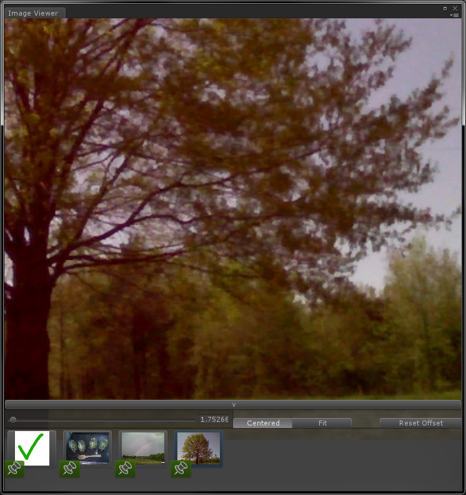Select the green checkmark thumbnail
The height and width of the screenshot is (495, 466).
[x=32, y=447]
